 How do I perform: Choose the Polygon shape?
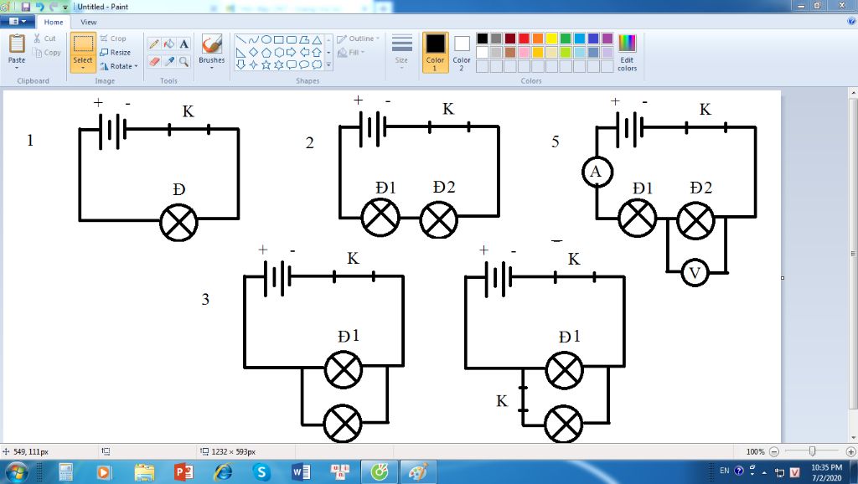coord(303,40)
